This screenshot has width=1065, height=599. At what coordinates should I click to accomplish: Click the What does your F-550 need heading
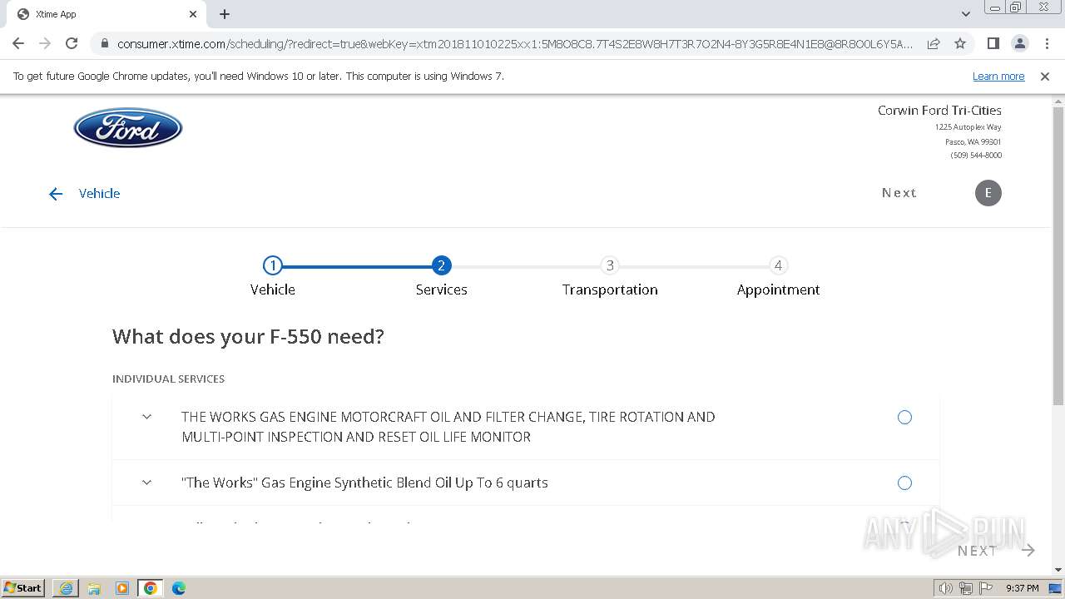248,337
